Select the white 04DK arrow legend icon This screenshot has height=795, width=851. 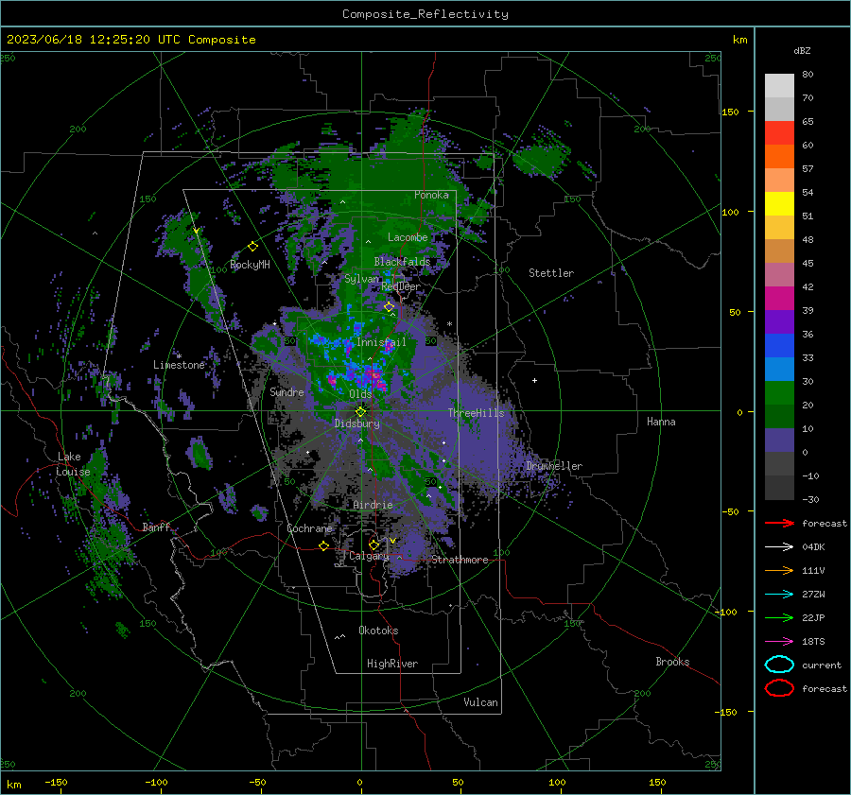(x=779, y=546)
